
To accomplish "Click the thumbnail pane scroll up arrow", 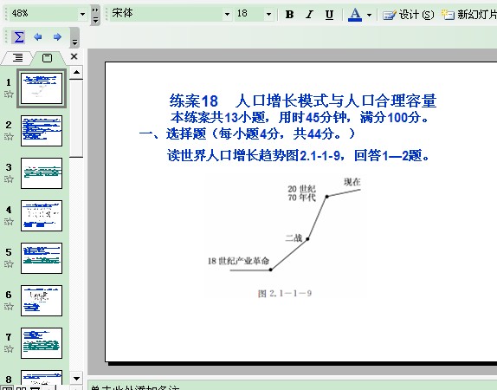I will pyautogui.click(x=76, y=72).
